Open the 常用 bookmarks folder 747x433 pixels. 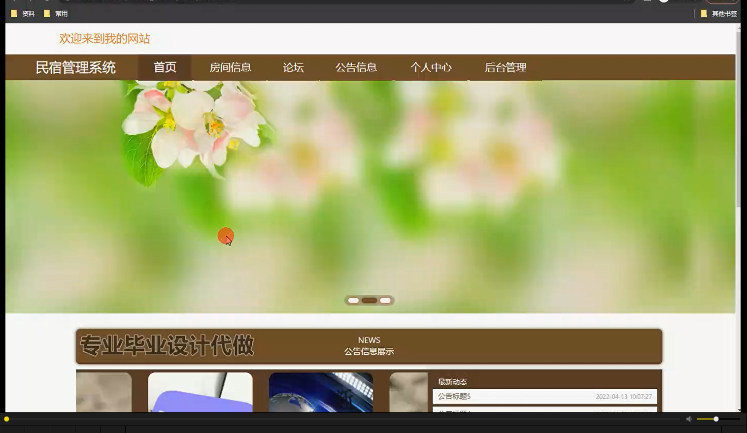pos(56,14)
